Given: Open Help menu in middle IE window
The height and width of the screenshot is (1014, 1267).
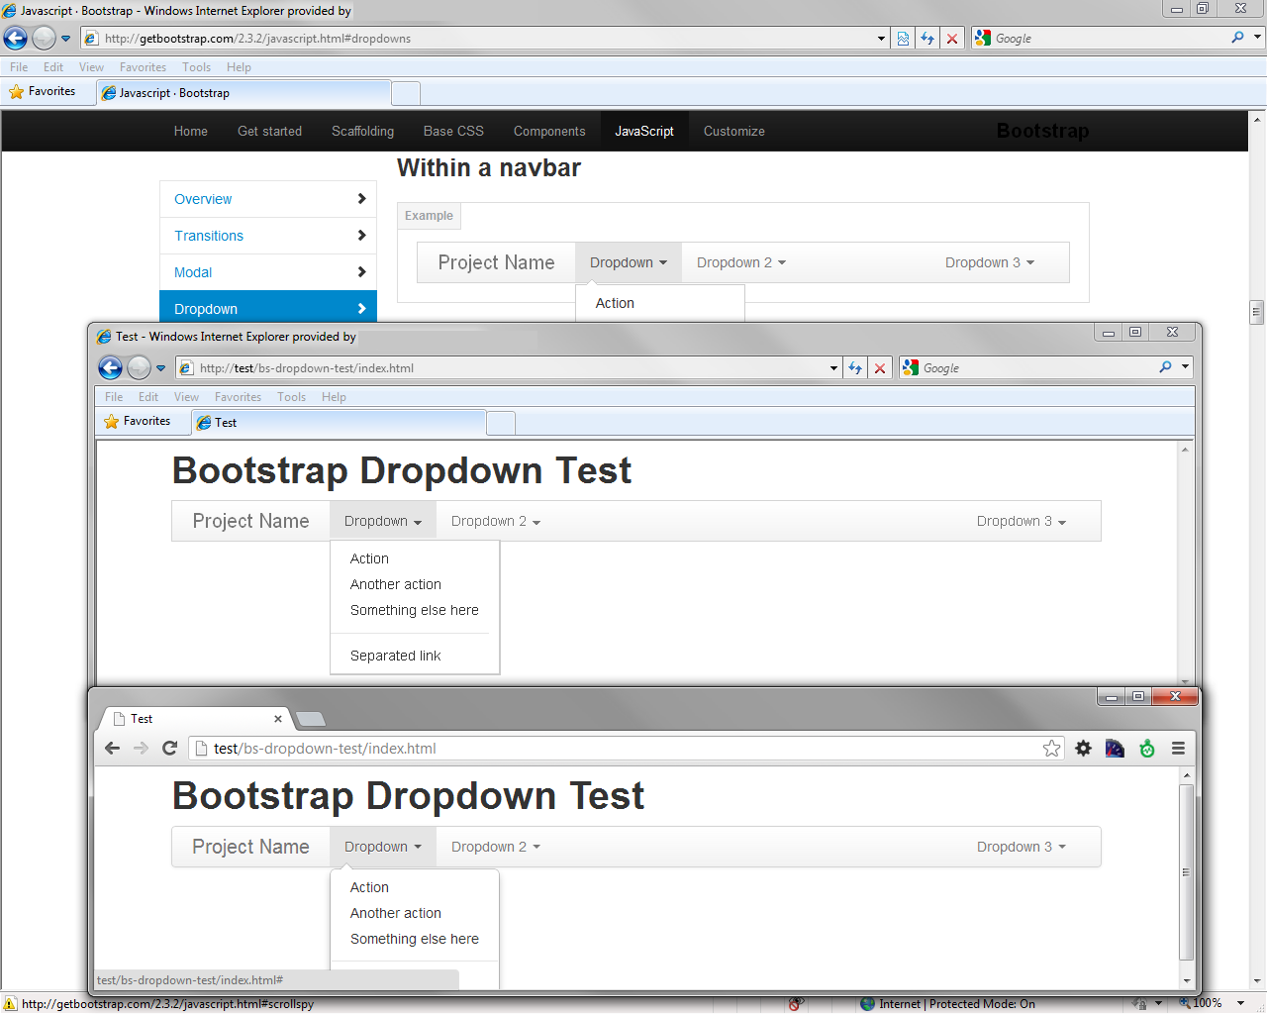Looking at the screenshot, I should (334, 397).
